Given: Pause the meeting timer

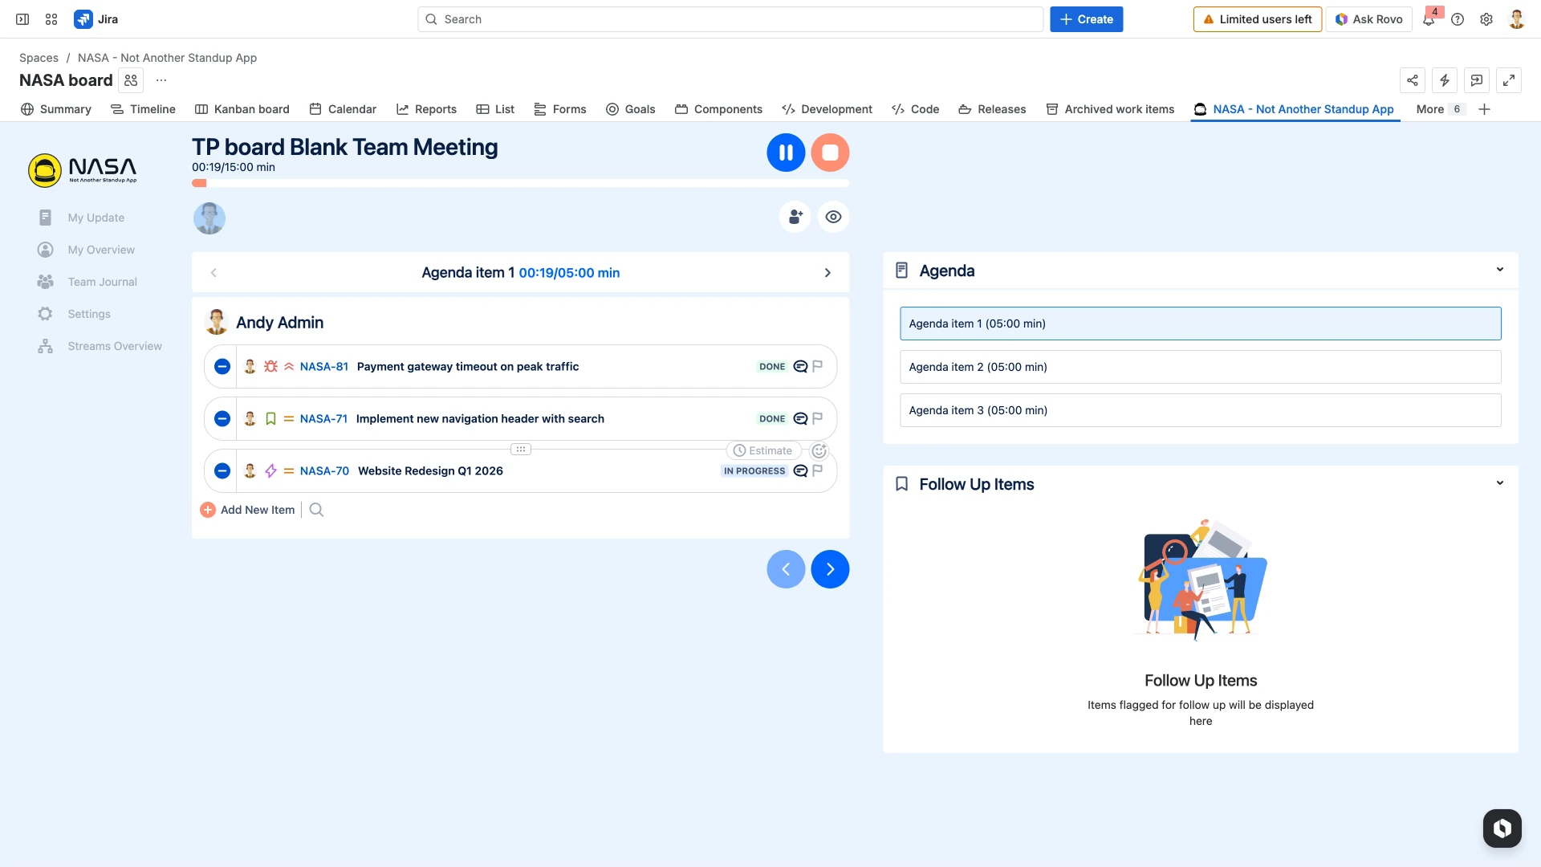Looking at the screenshot, I should point(786,152).
